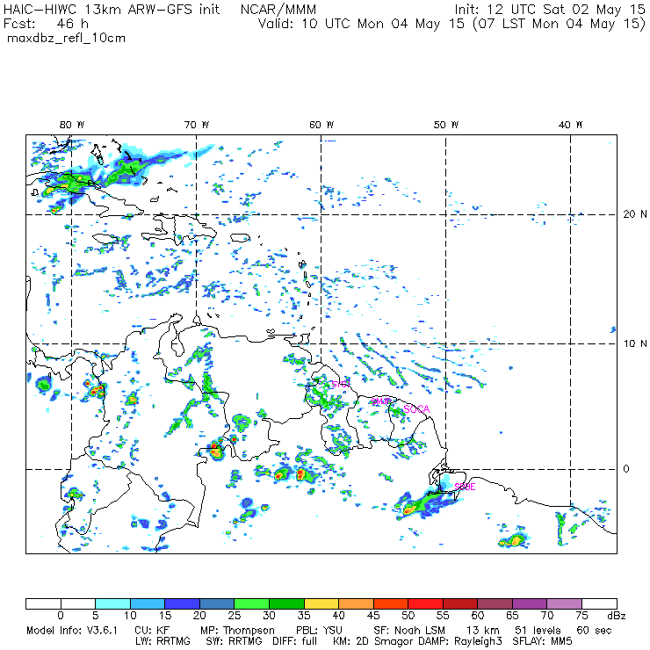Click the 'Fcst: 46 h' forecast hour text

click(46, 24)
